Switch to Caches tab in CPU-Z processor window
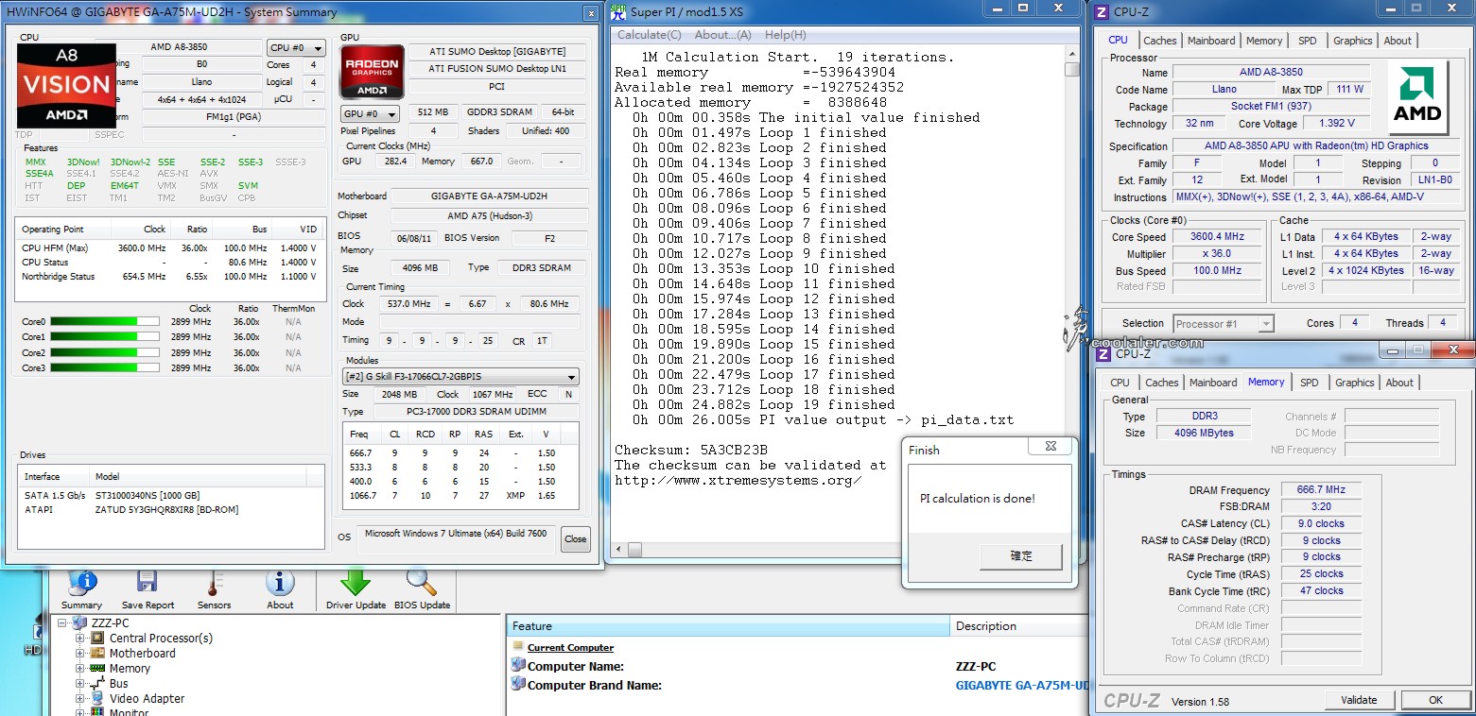 pyautogui.click(x=1160, y=41)
